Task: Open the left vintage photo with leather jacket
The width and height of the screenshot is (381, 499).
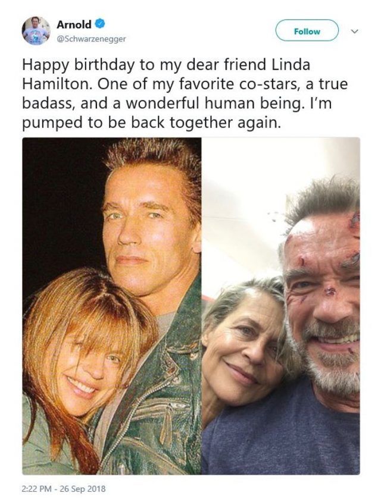Action: [111, 306]
